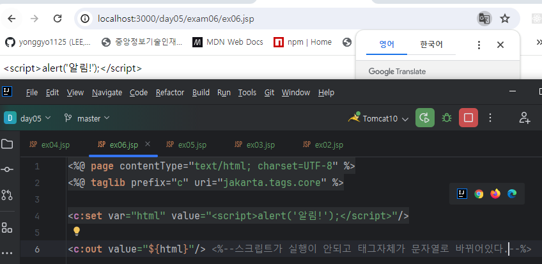Close the Google Translate popup
Viewport: 542px width, 264px height.
[x=500, y=45]
